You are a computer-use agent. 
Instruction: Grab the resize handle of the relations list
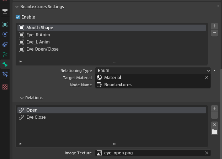click(x=115, y=144)
